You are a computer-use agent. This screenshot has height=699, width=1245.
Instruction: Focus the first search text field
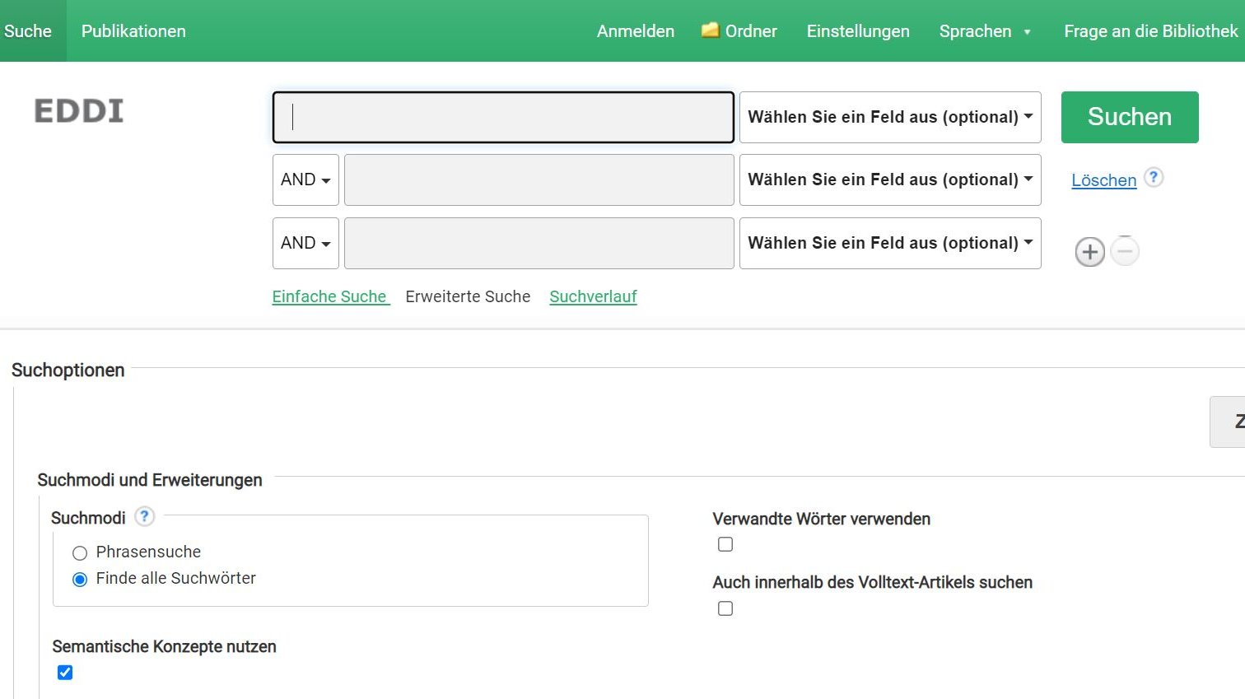coord(503,117)
